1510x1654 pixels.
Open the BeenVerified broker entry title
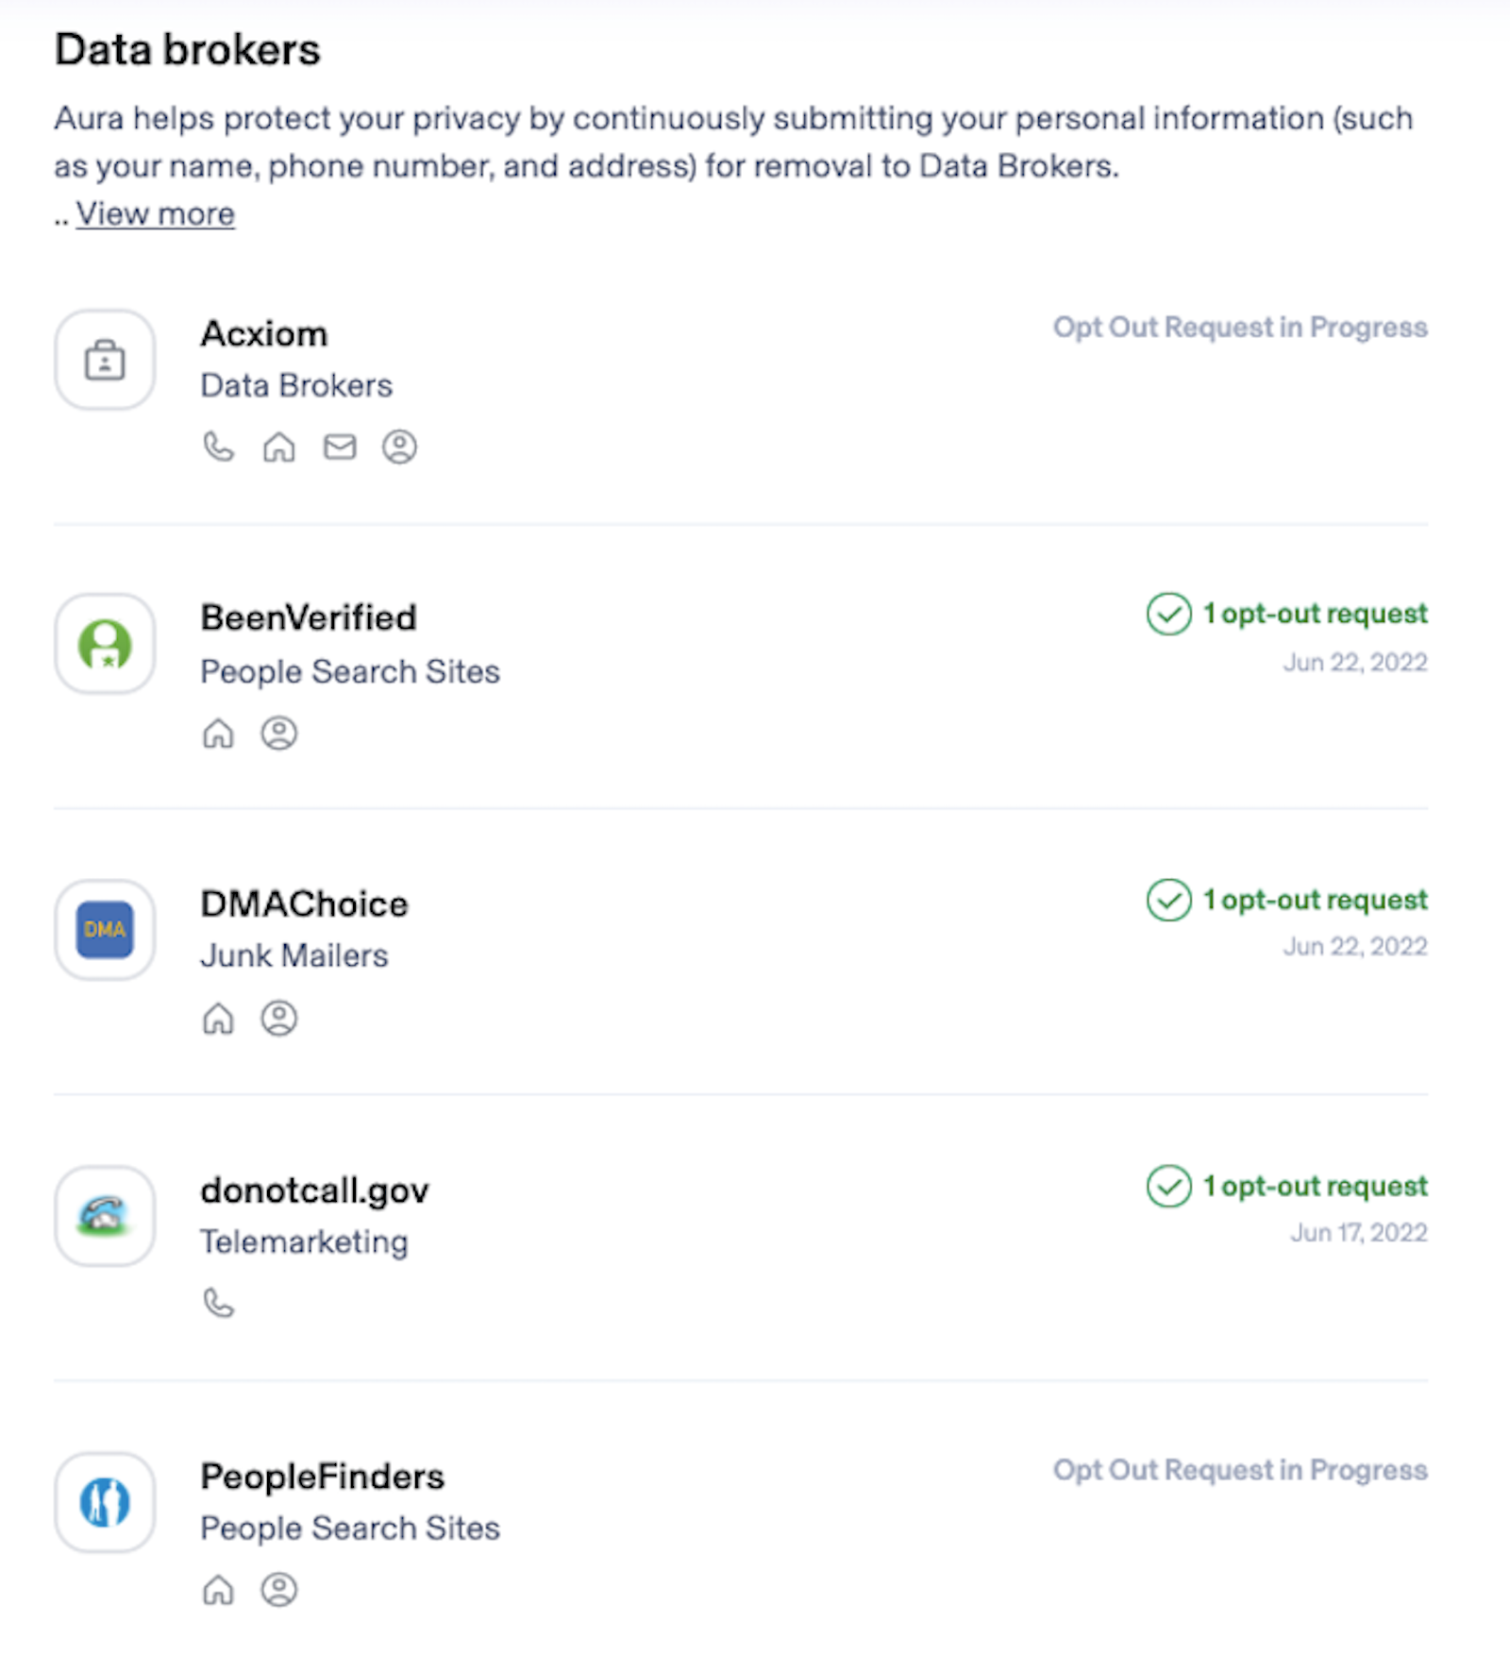click(309, 618)
